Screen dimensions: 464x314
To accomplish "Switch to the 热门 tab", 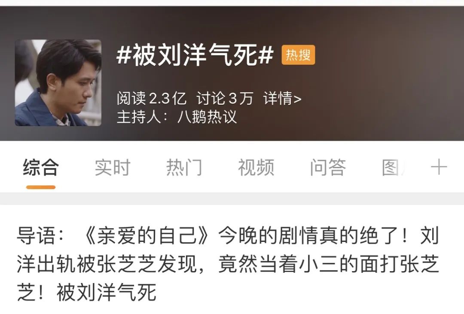I will coord(184,167).
